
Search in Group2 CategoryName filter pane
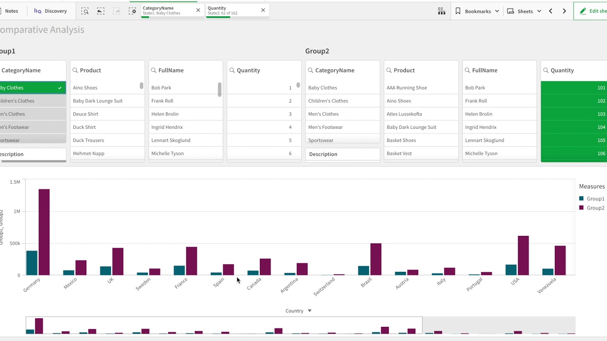(311, 70)
